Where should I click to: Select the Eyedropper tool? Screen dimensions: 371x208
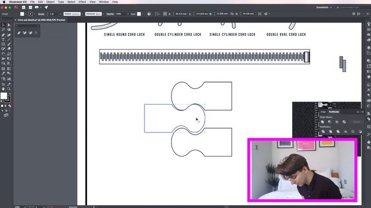point(3,74)
